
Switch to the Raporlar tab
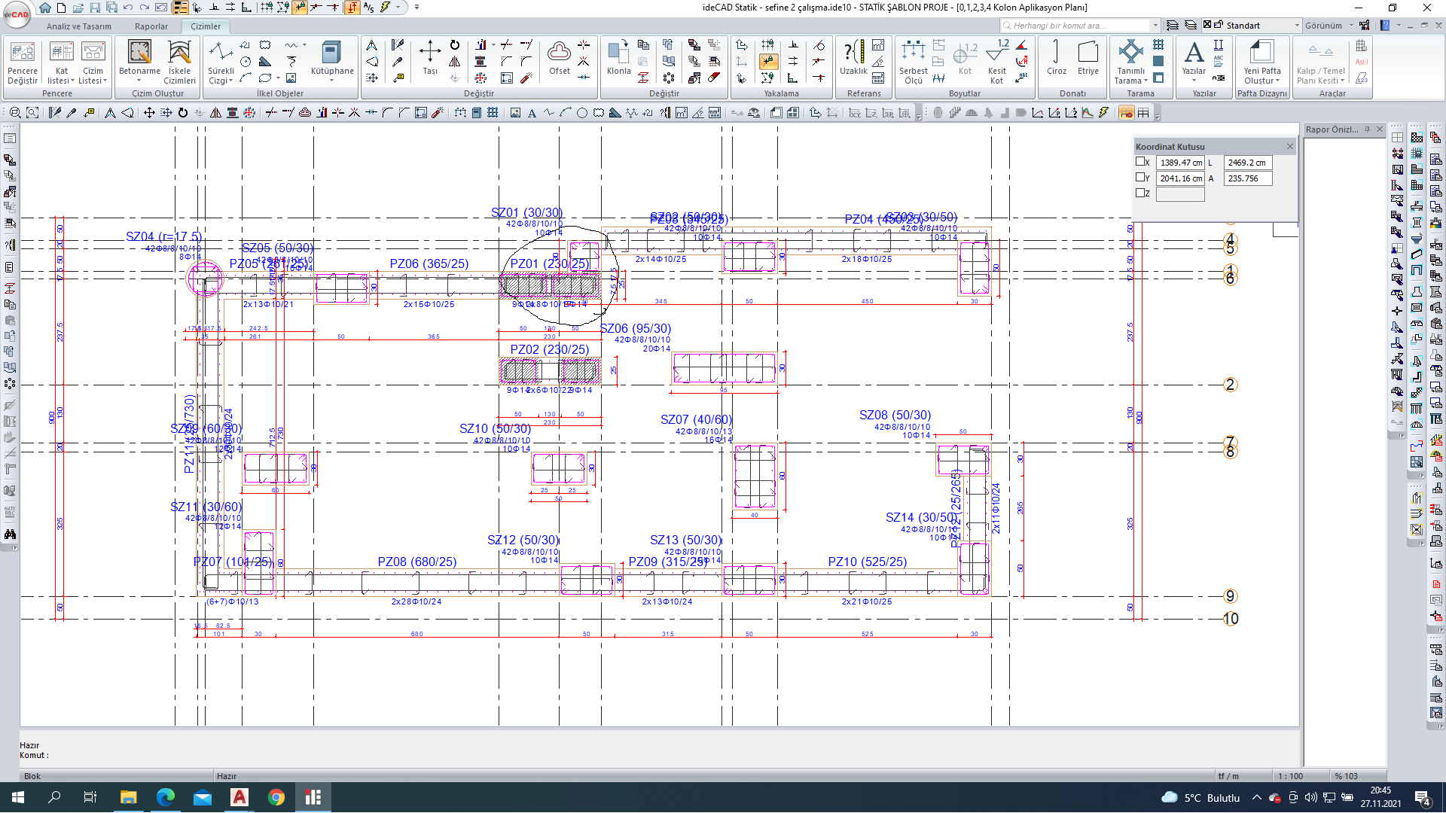pos(151,26)
